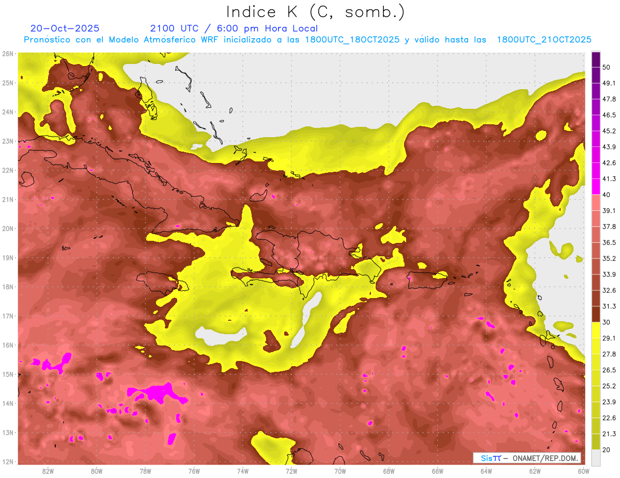Click the color bar label '42.6'

[609, 163]
